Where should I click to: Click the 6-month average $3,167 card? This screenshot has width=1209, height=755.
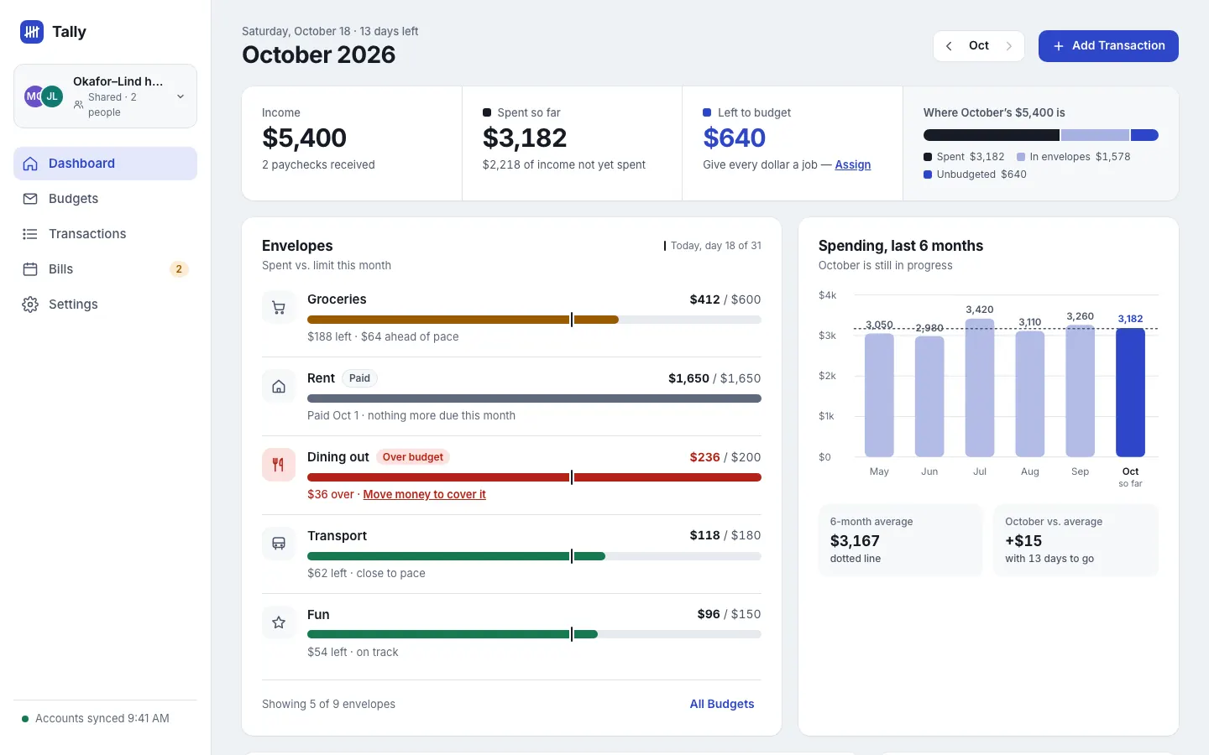[900, 540]
